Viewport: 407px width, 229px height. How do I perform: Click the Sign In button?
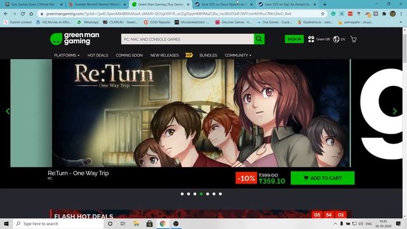click(x=294, y=39)
